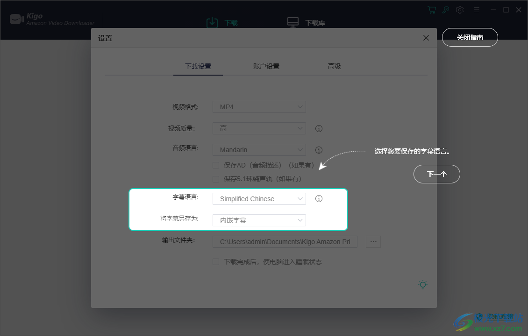The height and width of the screenshot is (336, 528).
Task: Maximize the Kigo window
Action: pyautogui.click(x=506, y=10)
